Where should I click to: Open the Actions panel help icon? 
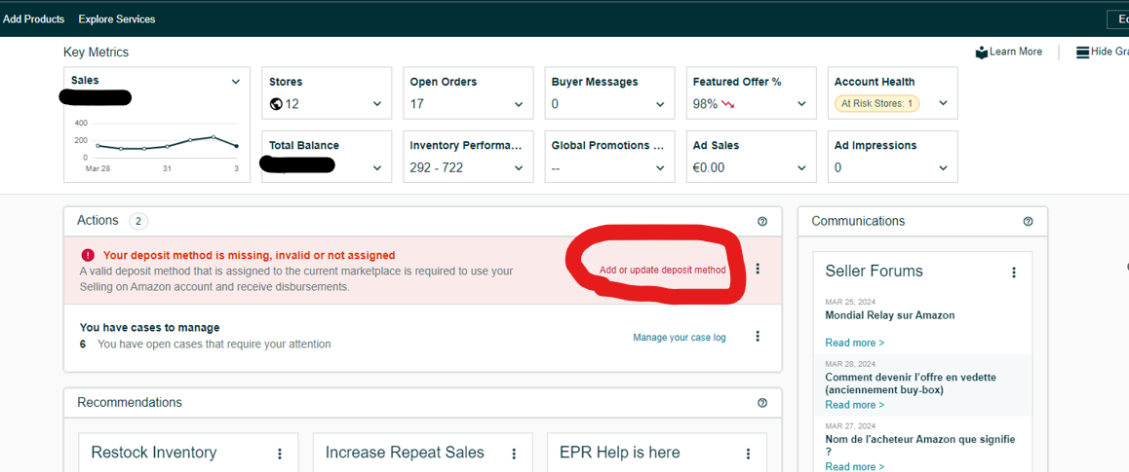coord(762,221)
